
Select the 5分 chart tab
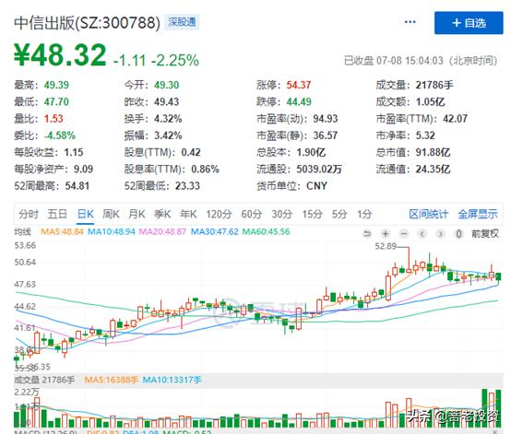(339, 214)
